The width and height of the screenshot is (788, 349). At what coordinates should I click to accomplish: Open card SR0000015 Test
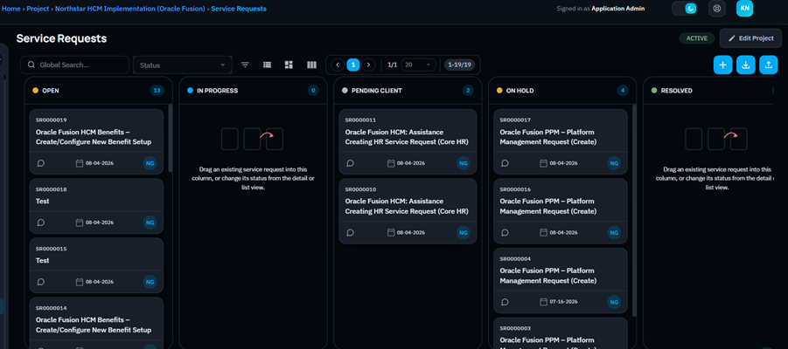[96, 265]
